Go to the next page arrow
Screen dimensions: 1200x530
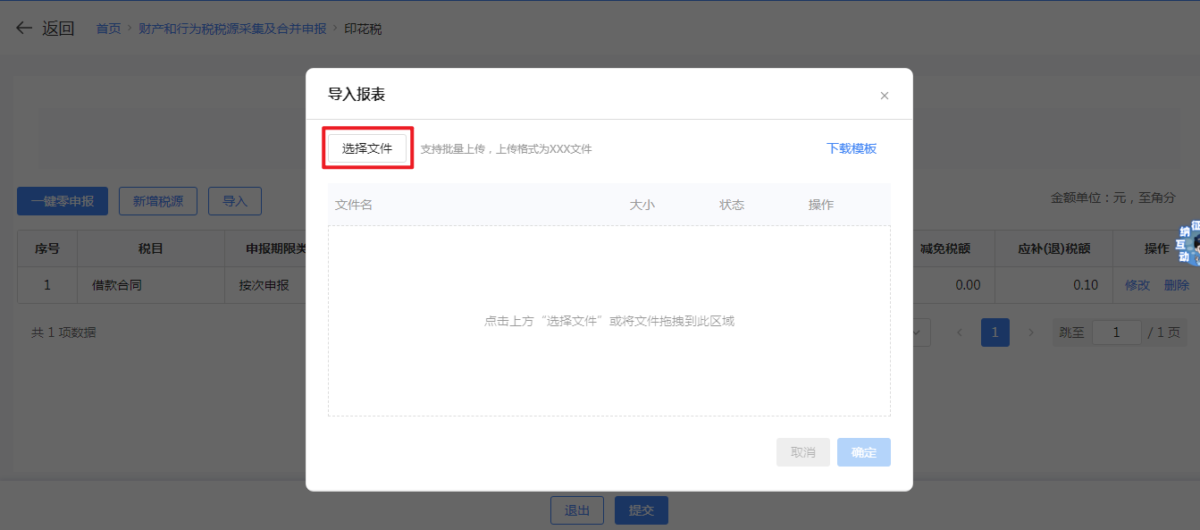coord(1030,332)
